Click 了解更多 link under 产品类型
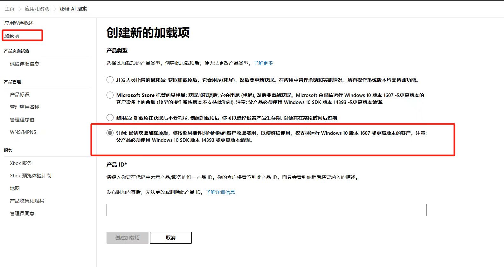Screen dimensions: 504x267 (263, 63)
